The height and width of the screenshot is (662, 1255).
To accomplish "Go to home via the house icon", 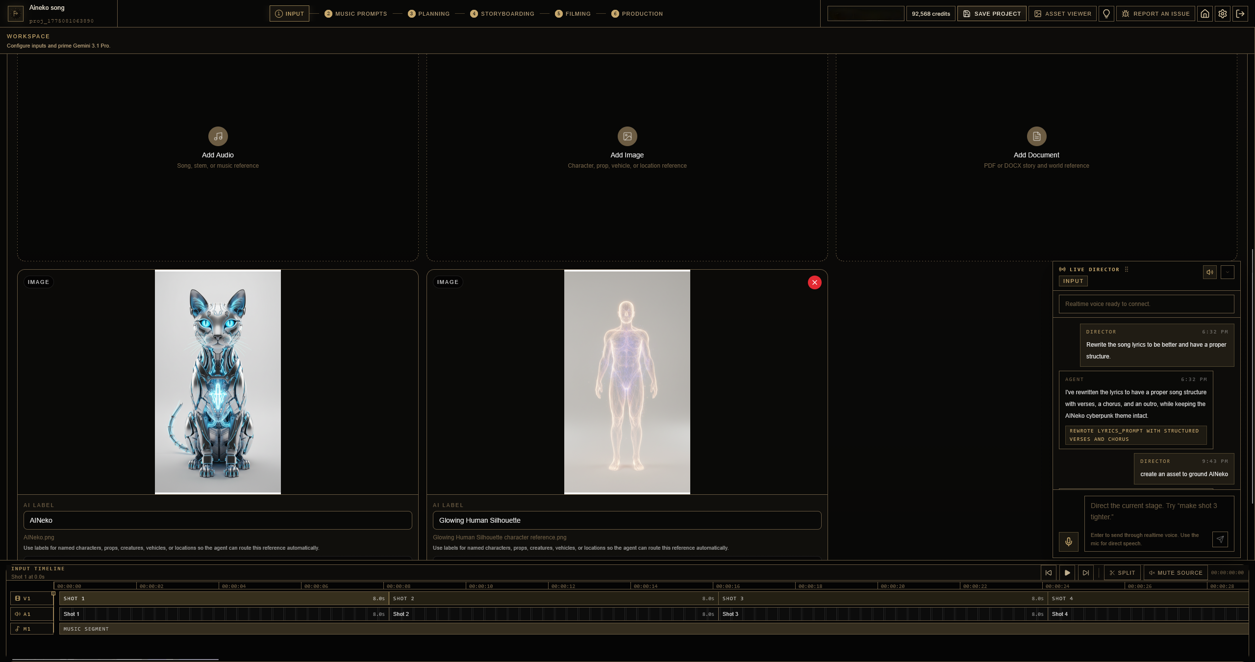I will [1205, 14].
